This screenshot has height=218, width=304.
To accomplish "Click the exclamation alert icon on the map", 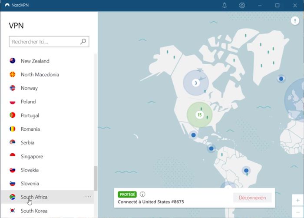I will click(295, 20).
